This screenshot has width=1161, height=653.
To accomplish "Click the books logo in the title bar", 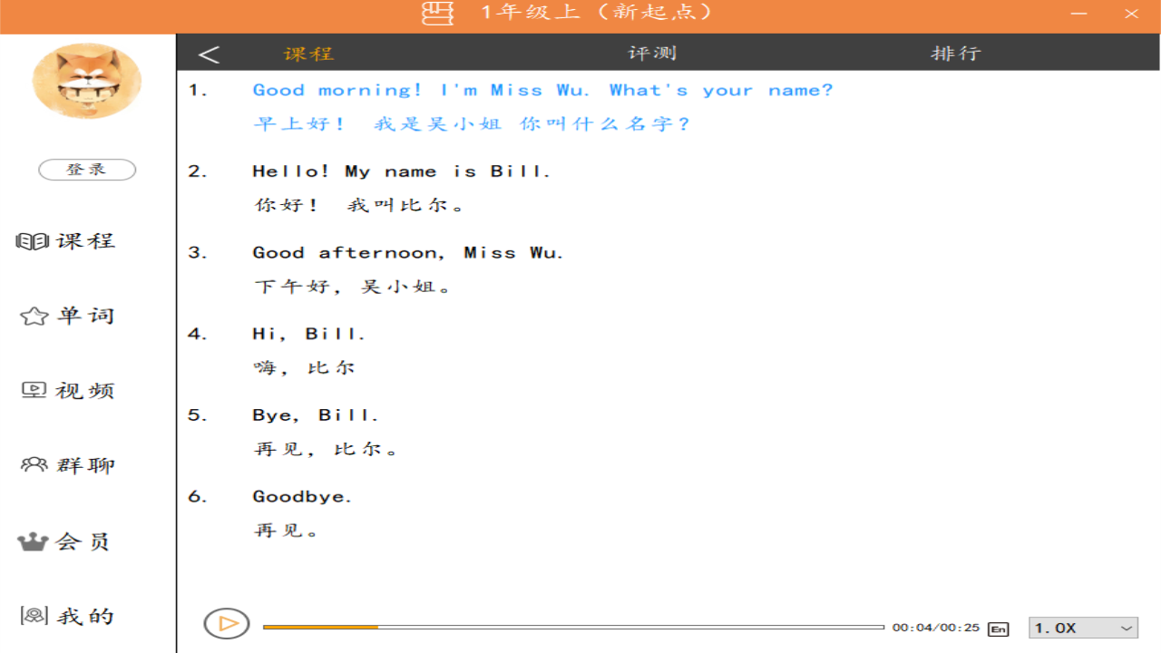I will 438,14.
